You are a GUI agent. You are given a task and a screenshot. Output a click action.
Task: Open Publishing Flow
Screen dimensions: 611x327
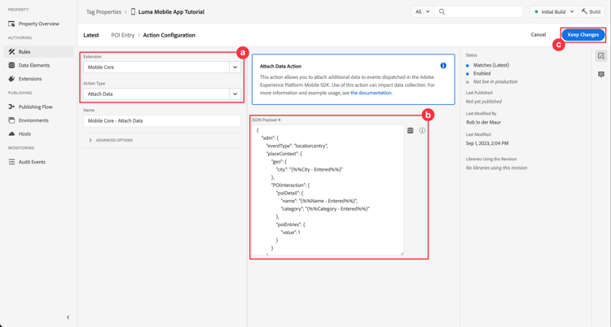pos(35,107)
